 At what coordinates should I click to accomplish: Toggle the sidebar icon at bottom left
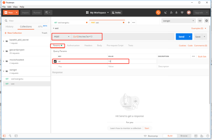[4, 136]
